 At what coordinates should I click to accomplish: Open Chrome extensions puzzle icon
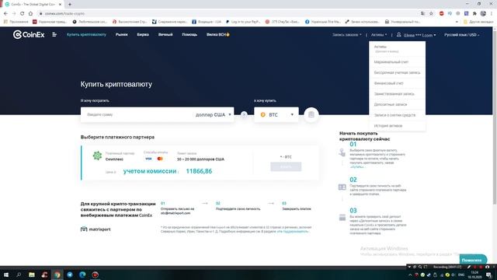click(474, 13)
